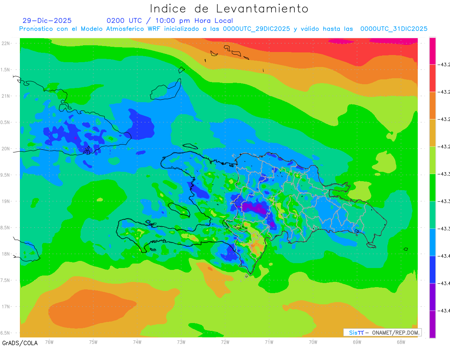Pick the bright green swatch on the colorbar
This screenshot has height=347, width=450.
click(x=432, y=187)
